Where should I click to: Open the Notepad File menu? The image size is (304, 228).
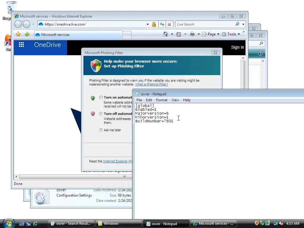139,100
